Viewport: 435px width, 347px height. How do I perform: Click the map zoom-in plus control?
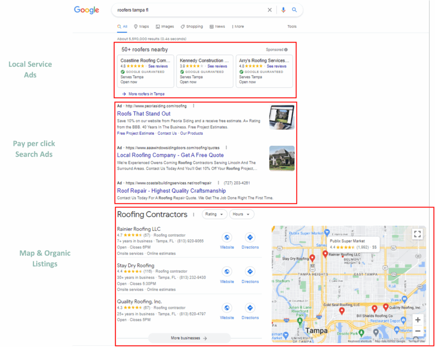point(418,319)
